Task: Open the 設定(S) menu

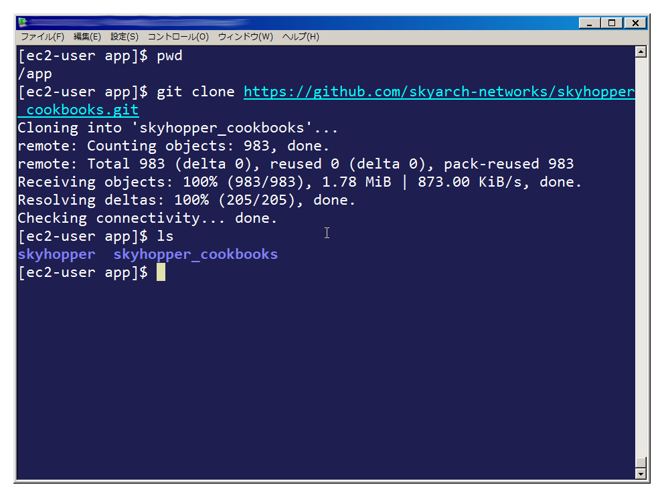Action: click(x=124, y=37)
